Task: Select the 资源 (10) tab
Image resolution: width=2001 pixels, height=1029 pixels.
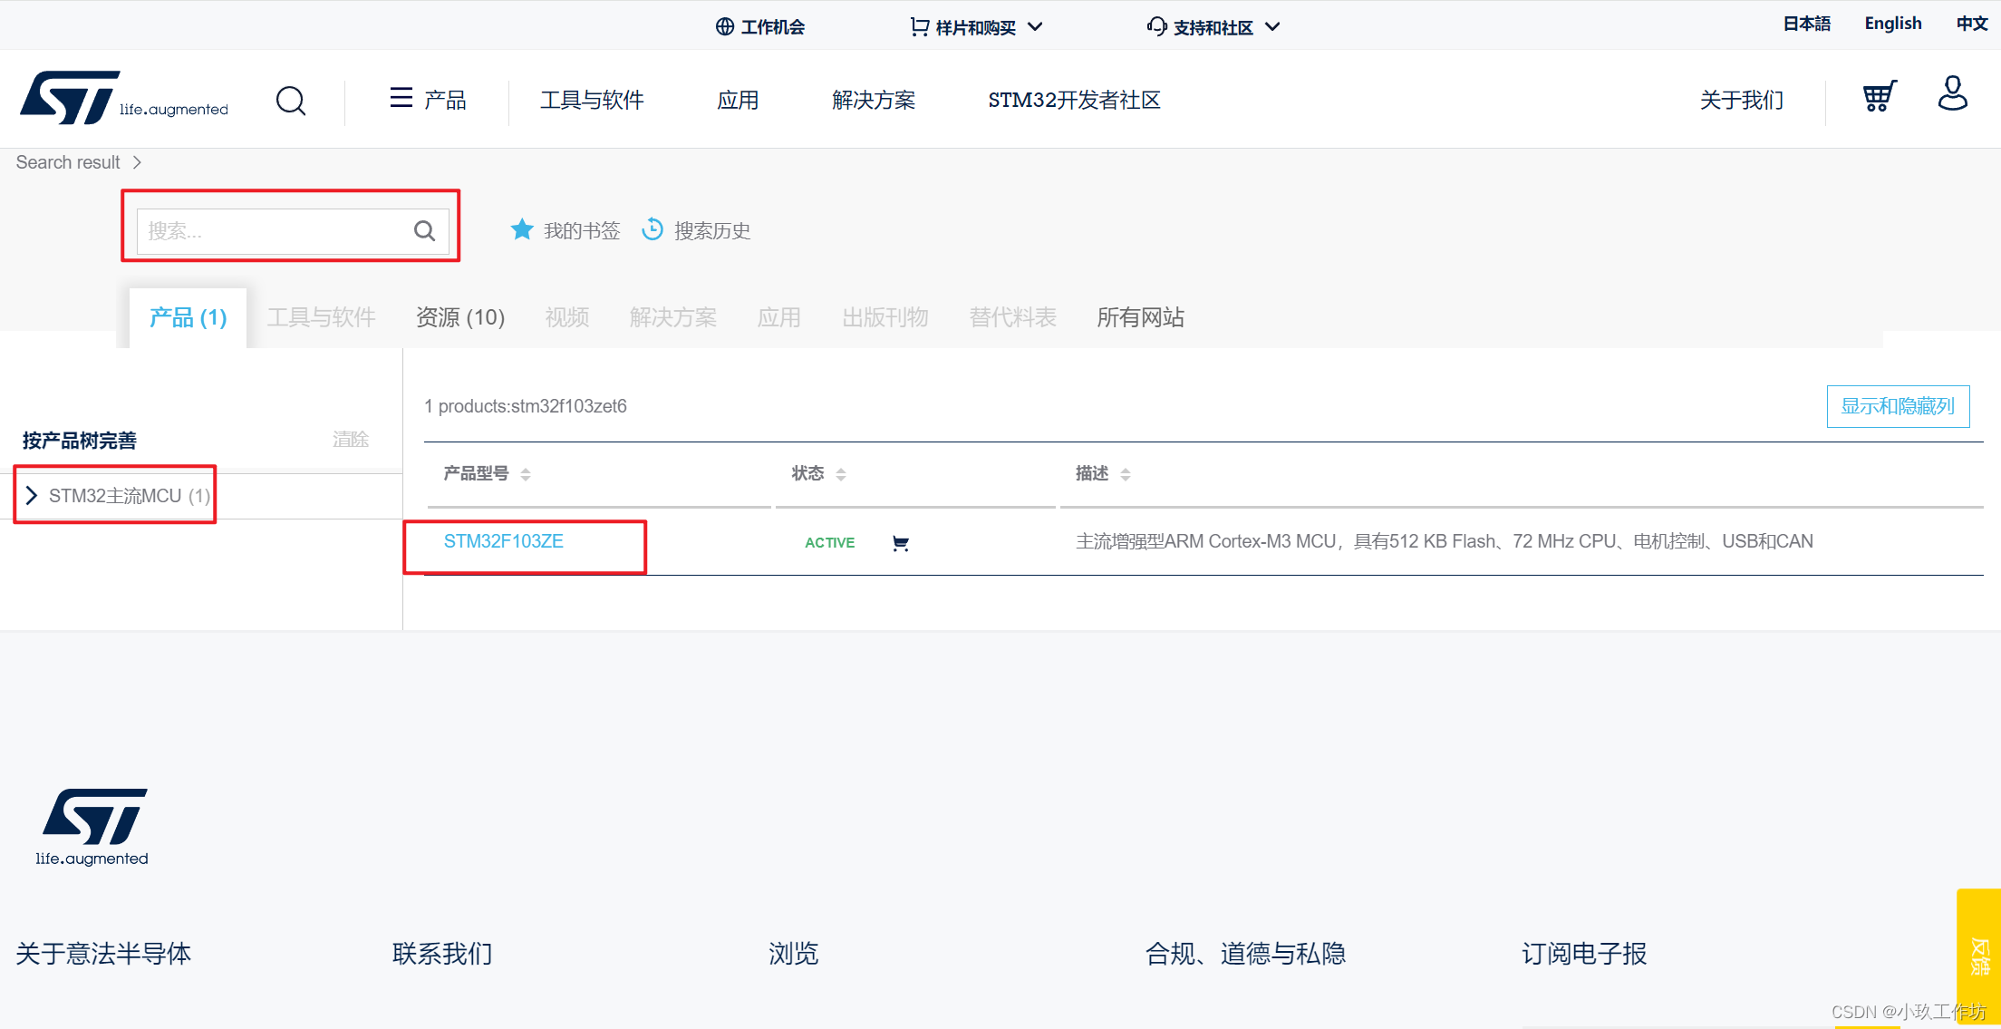Action: tap(460, 317)
